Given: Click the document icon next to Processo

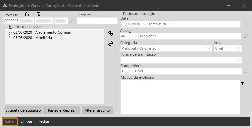Looking at the screenshot, I should click(27, 14).
